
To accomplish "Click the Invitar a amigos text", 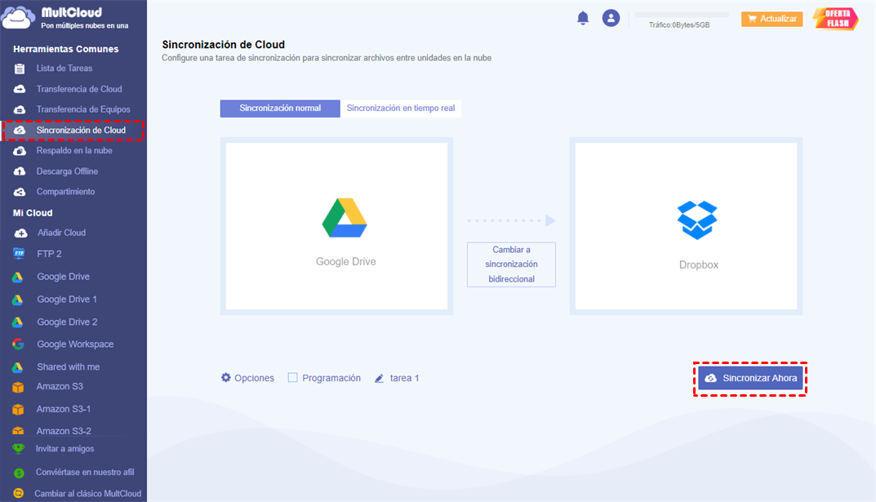I will coord(64,448).
